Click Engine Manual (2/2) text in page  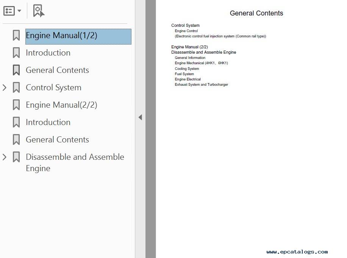point(189,47)
